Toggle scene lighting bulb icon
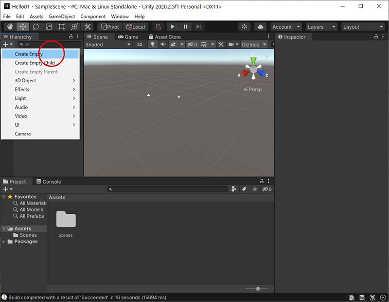The image size is (389, 302). (153, 44)
